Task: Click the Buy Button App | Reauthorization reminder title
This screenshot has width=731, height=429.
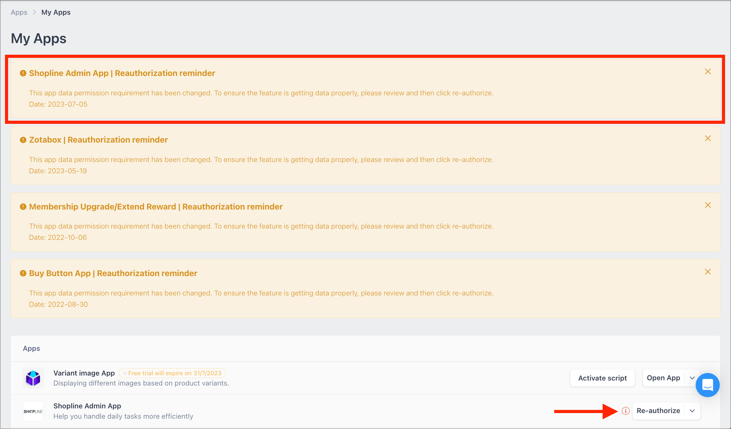Action: tap(113, 273)
